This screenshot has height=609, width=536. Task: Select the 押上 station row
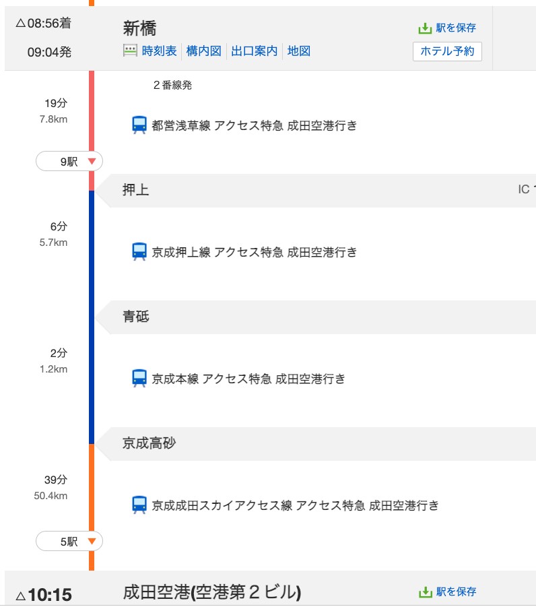[316, 190]
